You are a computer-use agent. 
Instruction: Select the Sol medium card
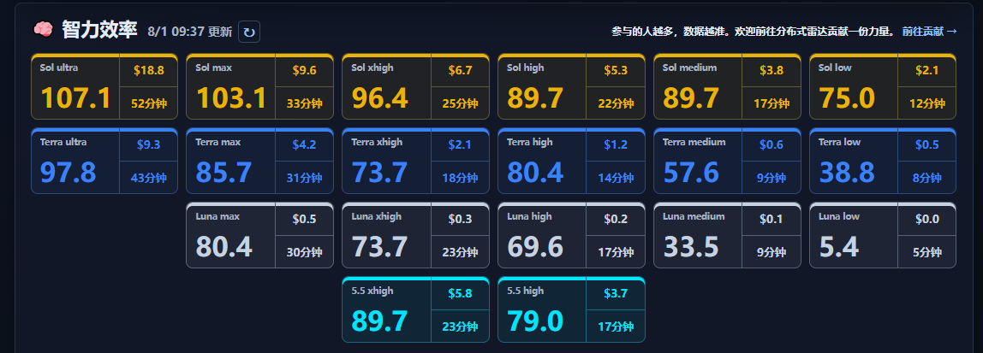click(727, 86)
